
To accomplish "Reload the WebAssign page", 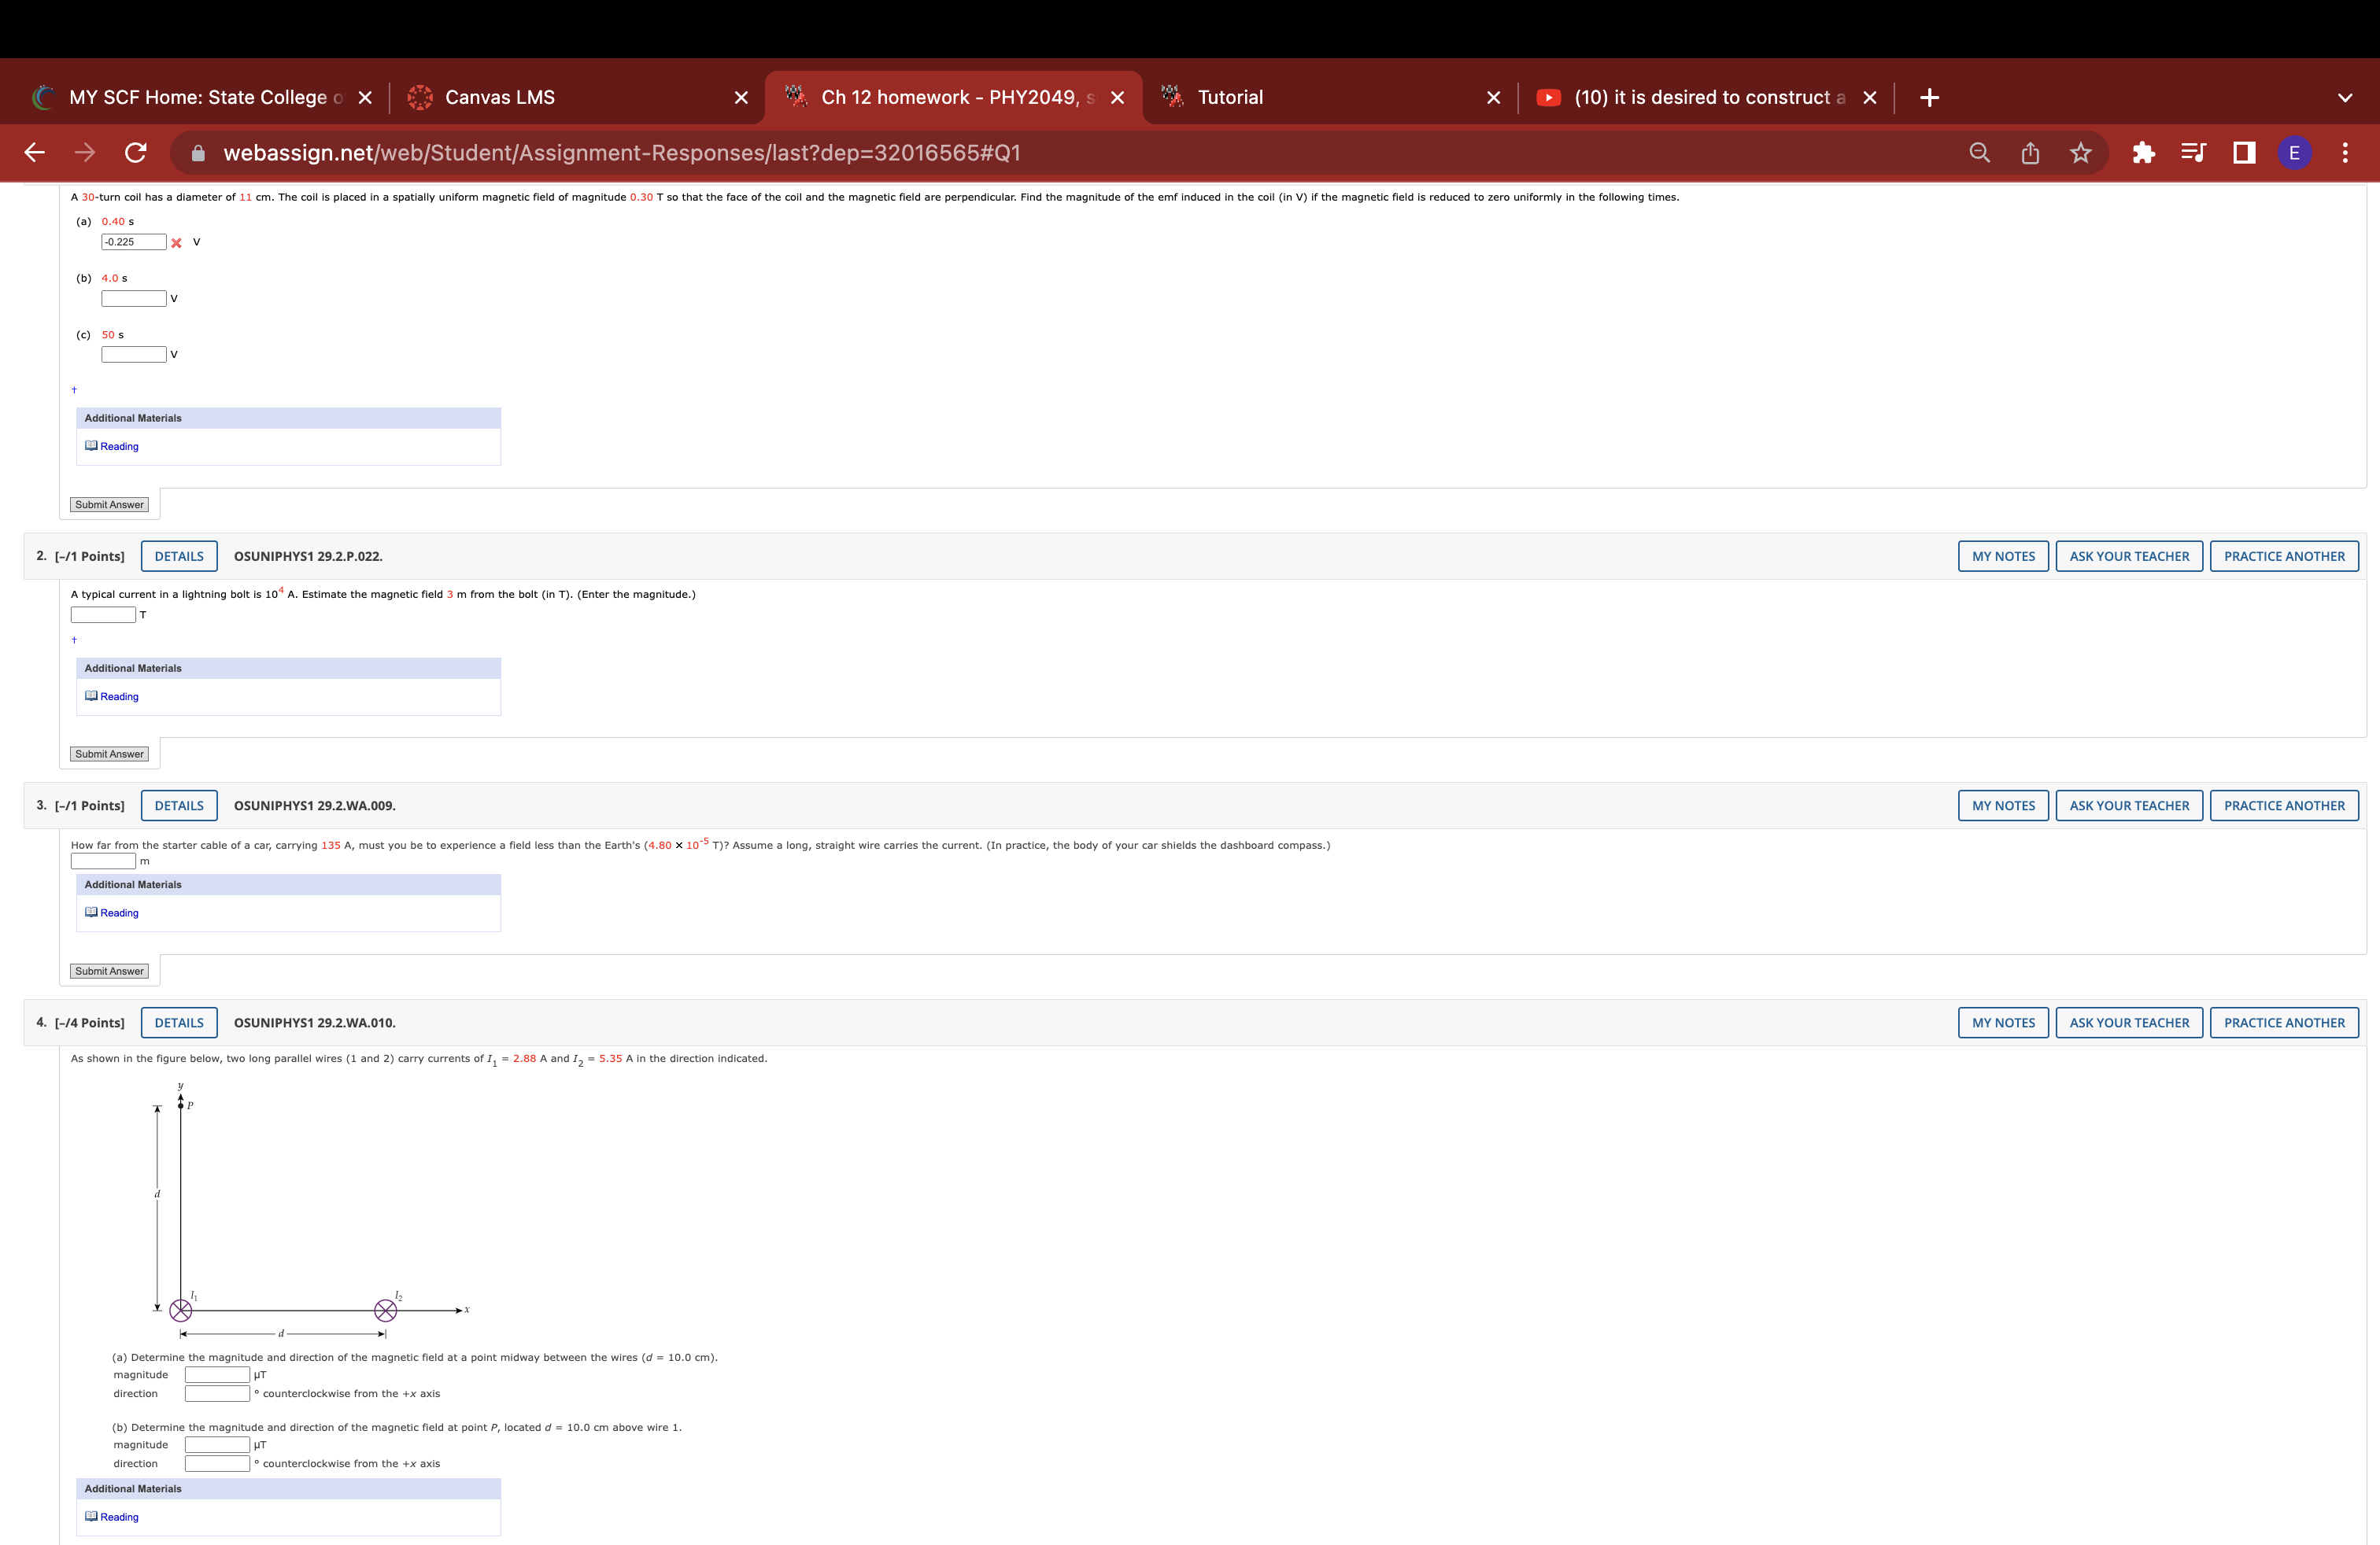I will point(136,153).
